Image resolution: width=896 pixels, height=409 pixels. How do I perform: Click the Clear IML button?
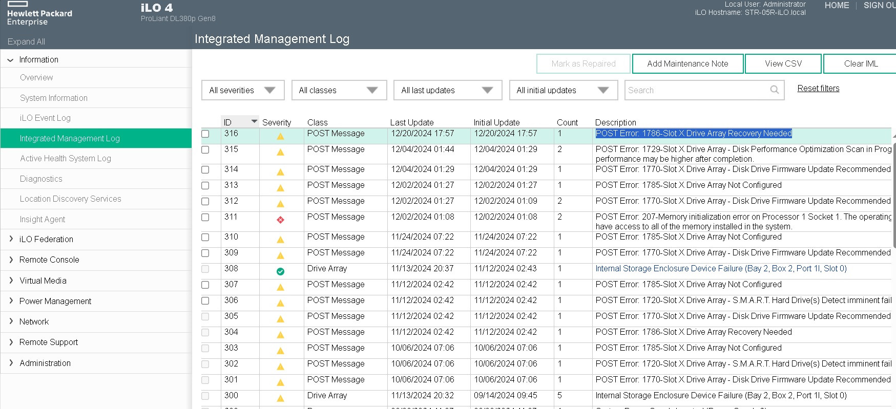coord(860,64)
